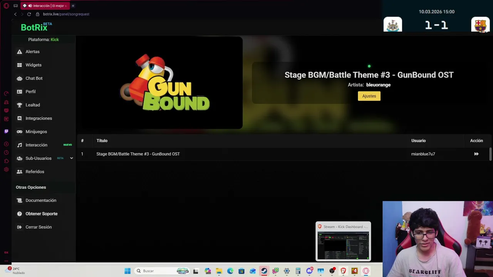The image size is (493, 277).
Task: Reload the page with the refresh icon
Action: coord(29,14)
